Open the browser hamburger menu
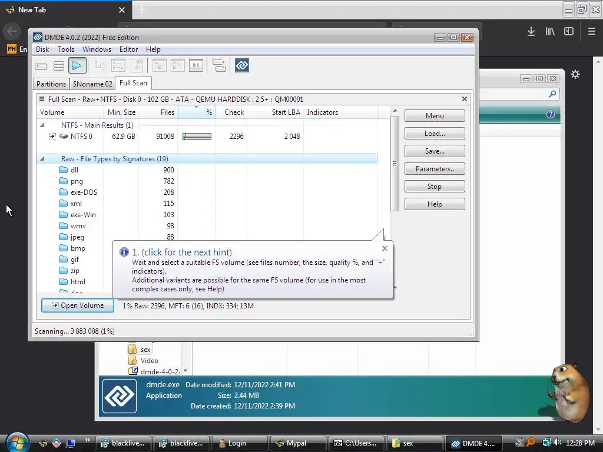 tap(592, 32)
